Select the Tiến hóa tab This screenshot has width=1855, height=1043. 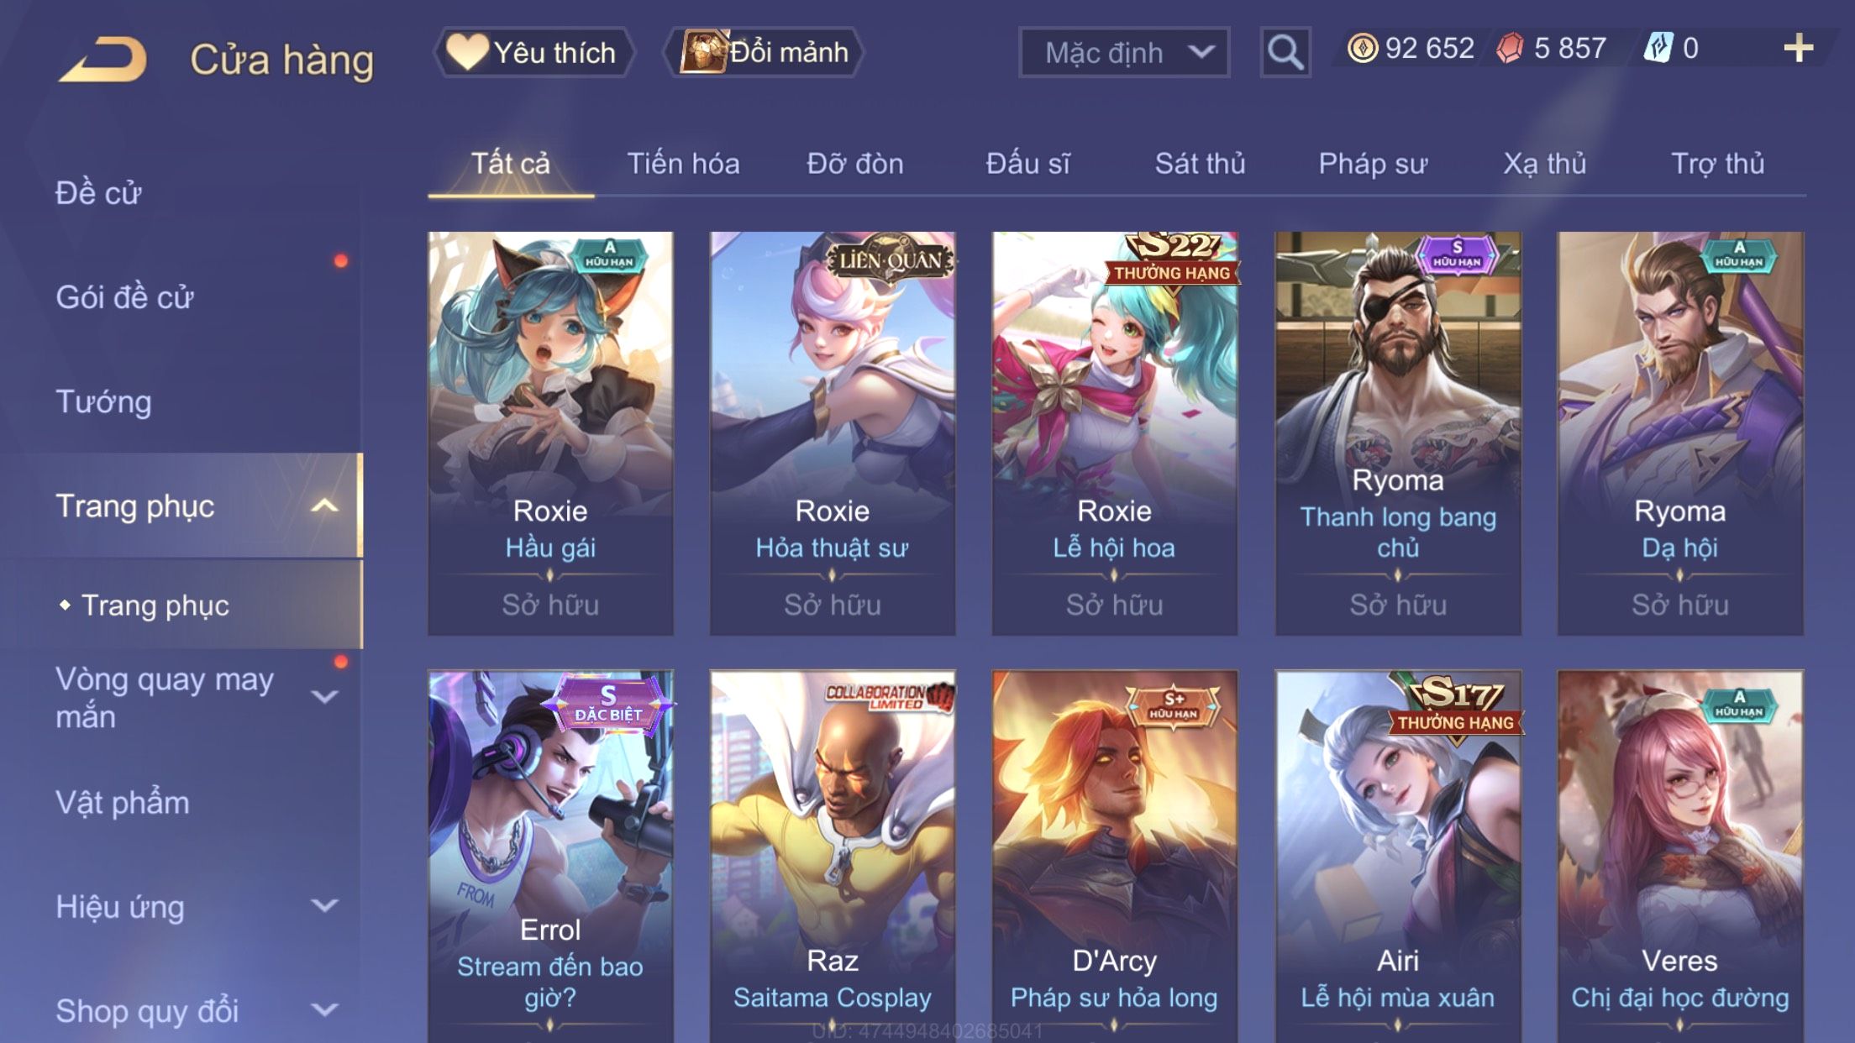[683, 164]
